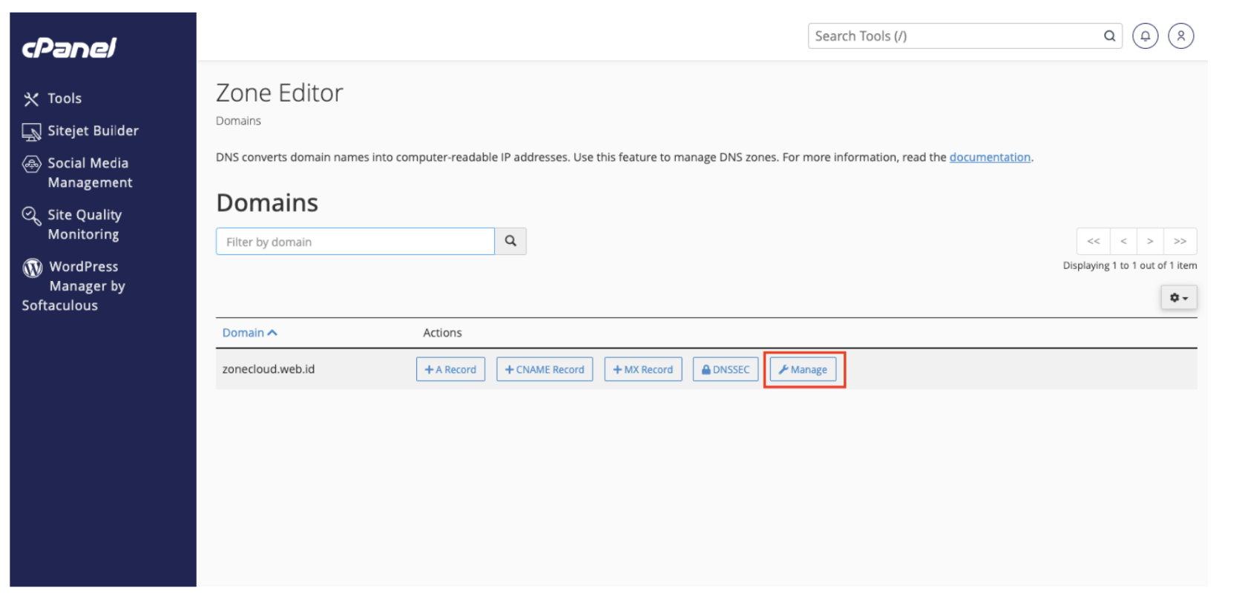This screenshot has height=599, width=1242.
Task: Open the notifications bell icon
Action: click(1145, 36)
